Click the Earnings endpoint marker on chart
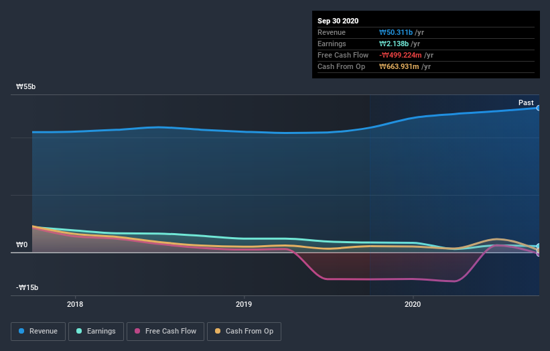 pos(539,246)
